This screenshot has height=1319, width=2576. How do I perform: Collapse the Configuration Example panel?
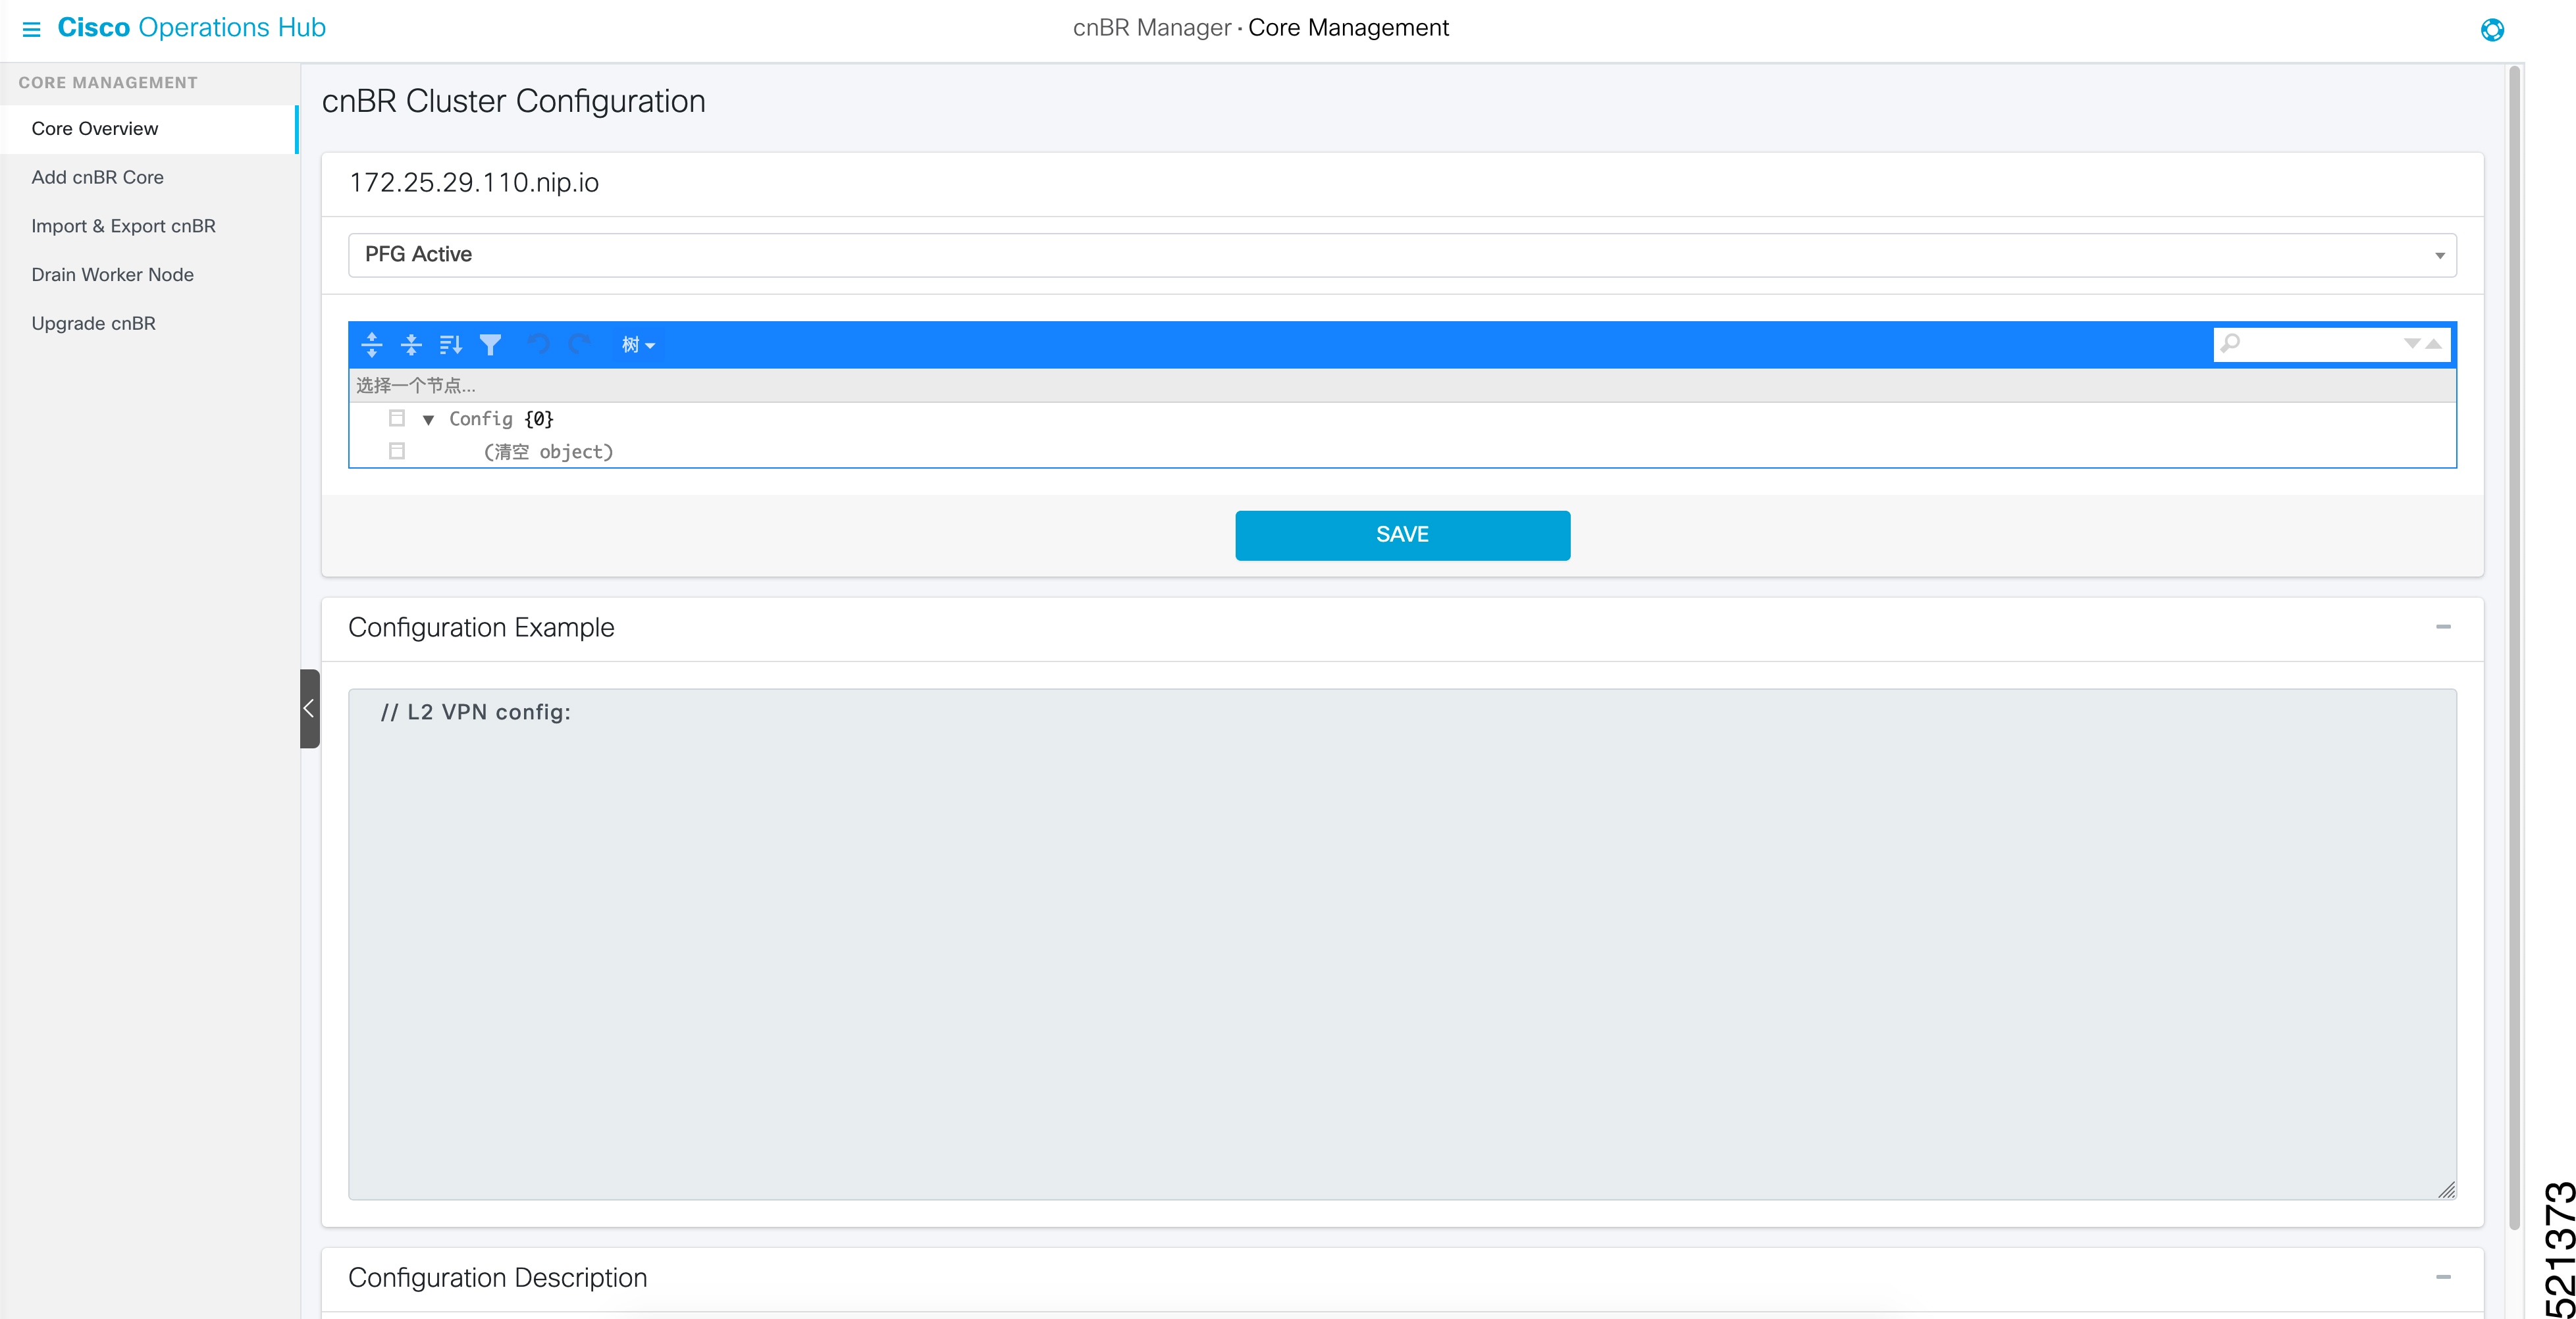pyautogui.click(x=2443, y=627)
